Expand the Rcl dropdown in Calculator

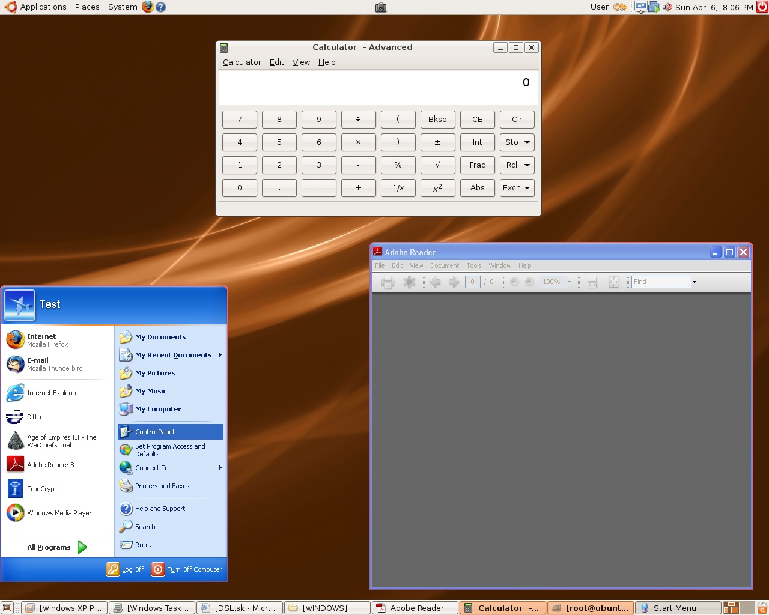coord(527,165)
